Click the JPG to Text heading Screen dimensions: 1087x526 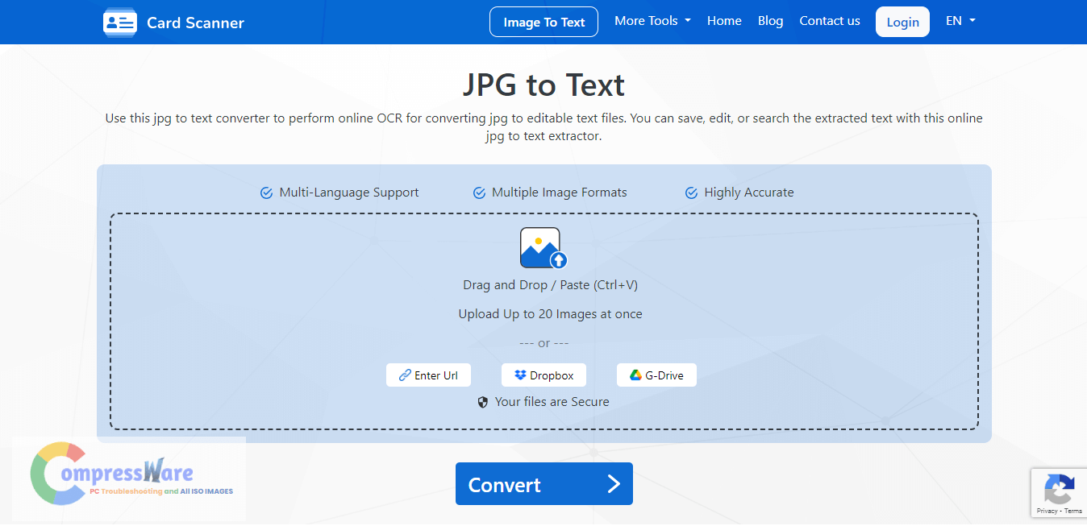pyautogui.click(x=543, y=85)
